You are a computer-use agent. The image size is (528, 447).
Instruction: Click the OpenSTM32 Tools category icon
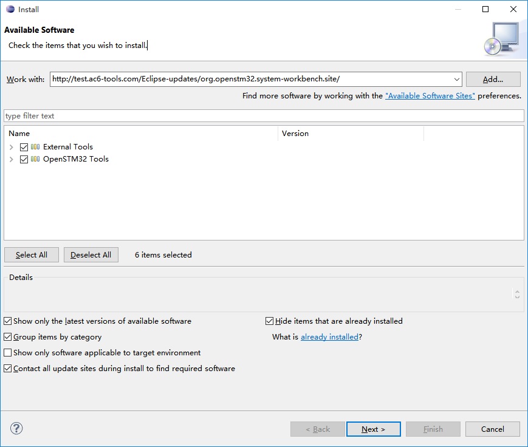[35, 159]
